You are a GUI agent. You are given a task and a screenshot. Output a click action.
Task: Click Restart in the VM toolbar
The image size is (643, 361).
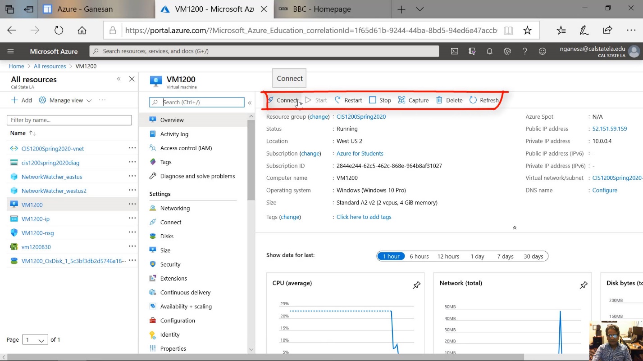tap(348, 100)
